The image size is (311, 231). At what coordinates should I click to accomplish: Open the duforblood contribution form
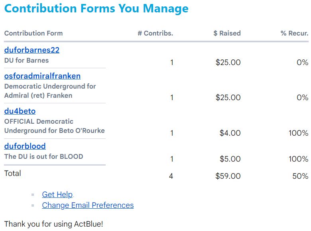pyautogui.click(x=25, y=146)
